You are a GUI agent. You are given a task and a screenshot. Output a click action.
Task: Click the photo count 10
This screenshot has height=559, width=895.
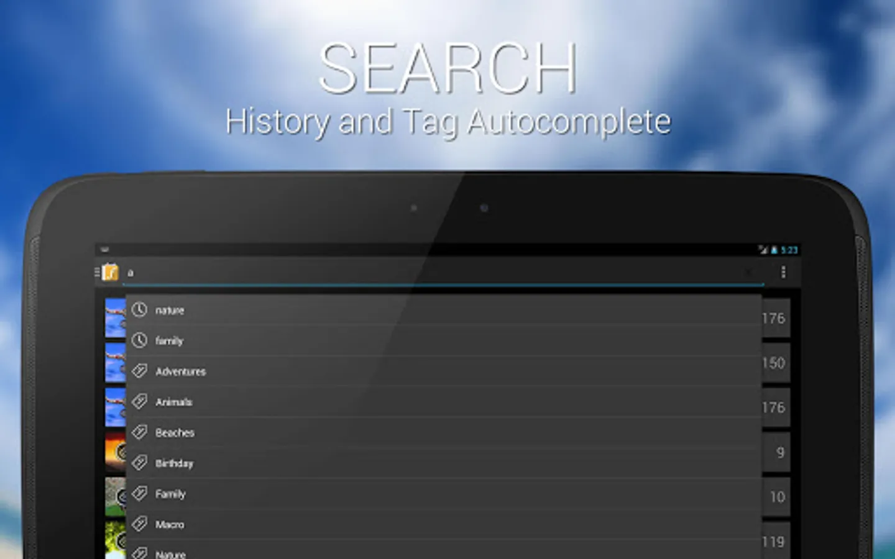[x=778, y=497]
